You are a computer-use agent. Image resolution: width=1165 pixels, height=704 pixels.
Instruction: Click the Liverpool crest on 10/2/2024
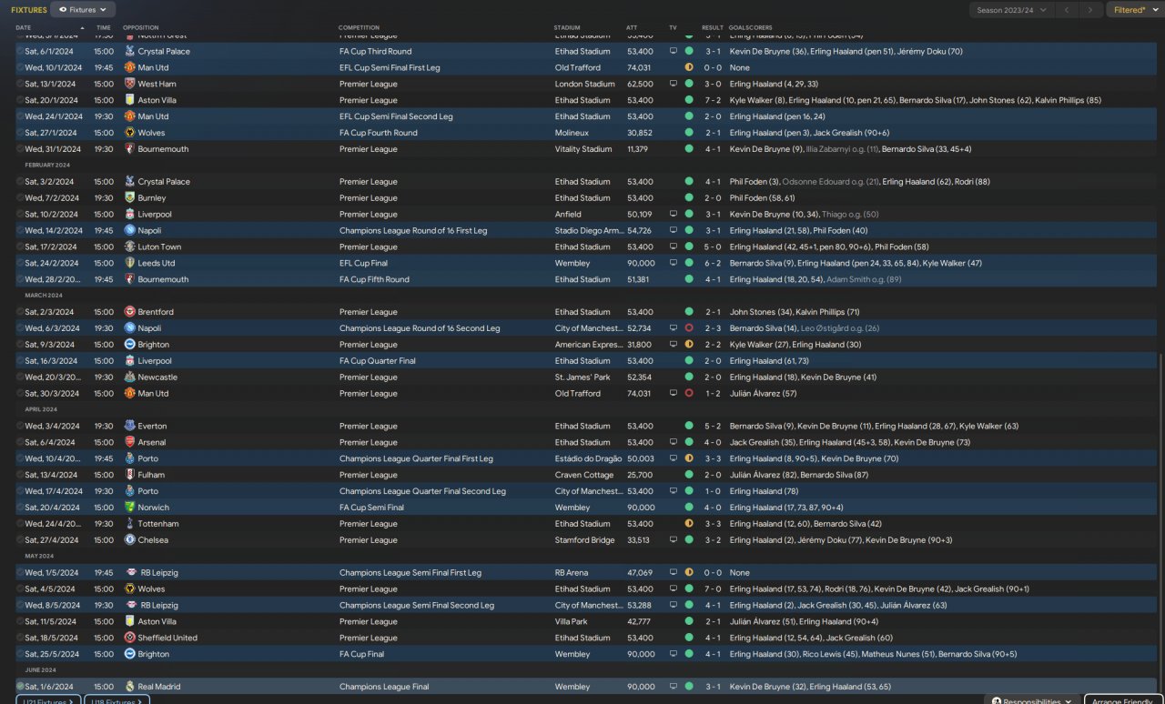click(129, 215)
